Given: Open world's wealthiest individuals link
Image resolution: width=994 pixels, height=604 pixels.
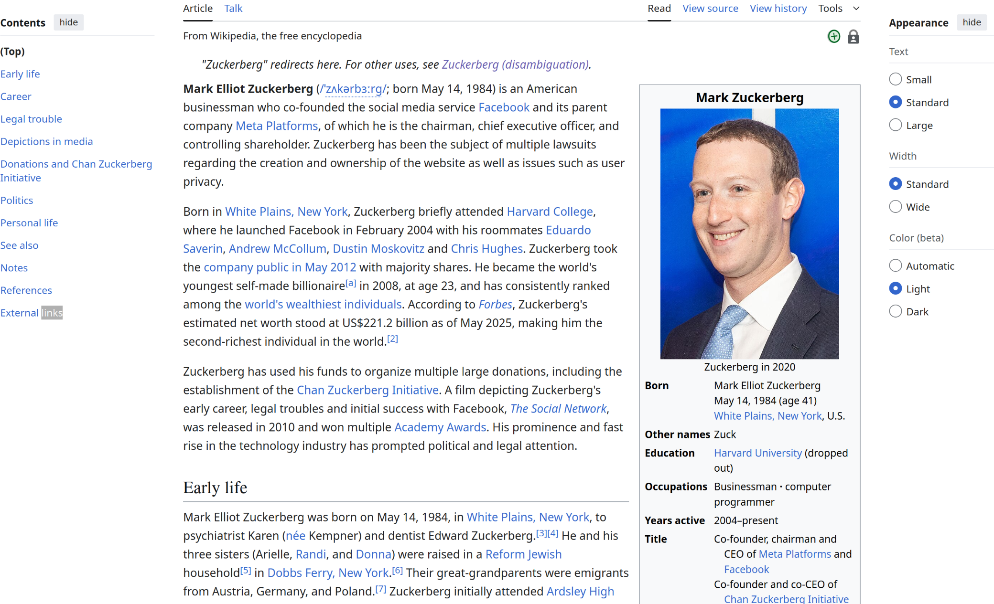Looking at the screenshot, I should [323, 305].
